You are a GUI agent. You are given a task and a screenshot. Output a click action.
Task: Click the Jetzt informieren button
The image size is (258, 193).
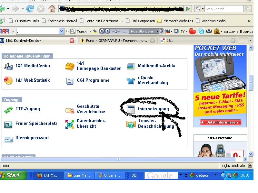click(x=221, y=122)
